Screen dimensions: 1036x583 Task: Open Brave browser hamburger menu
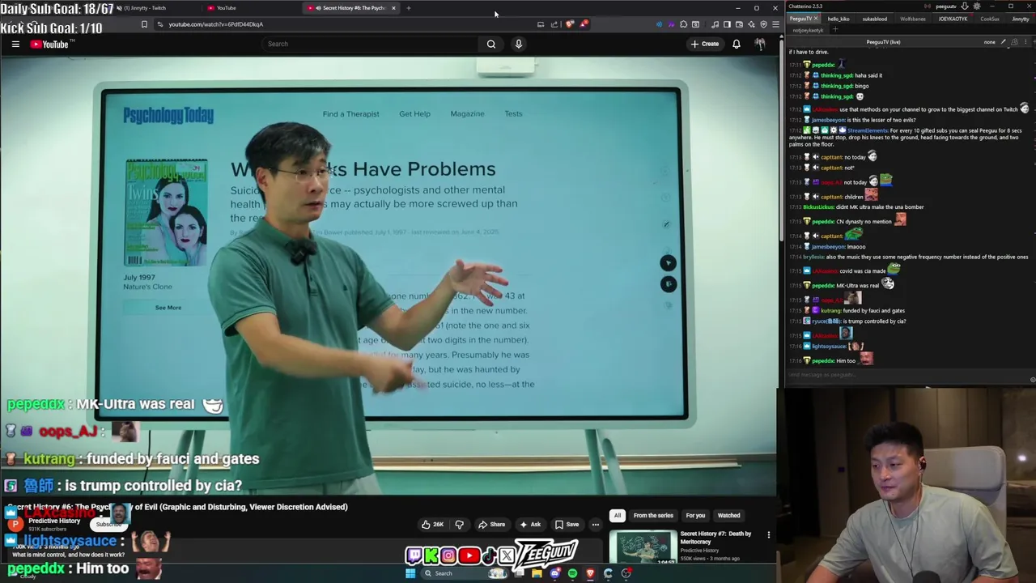click(x=775, y=24)
